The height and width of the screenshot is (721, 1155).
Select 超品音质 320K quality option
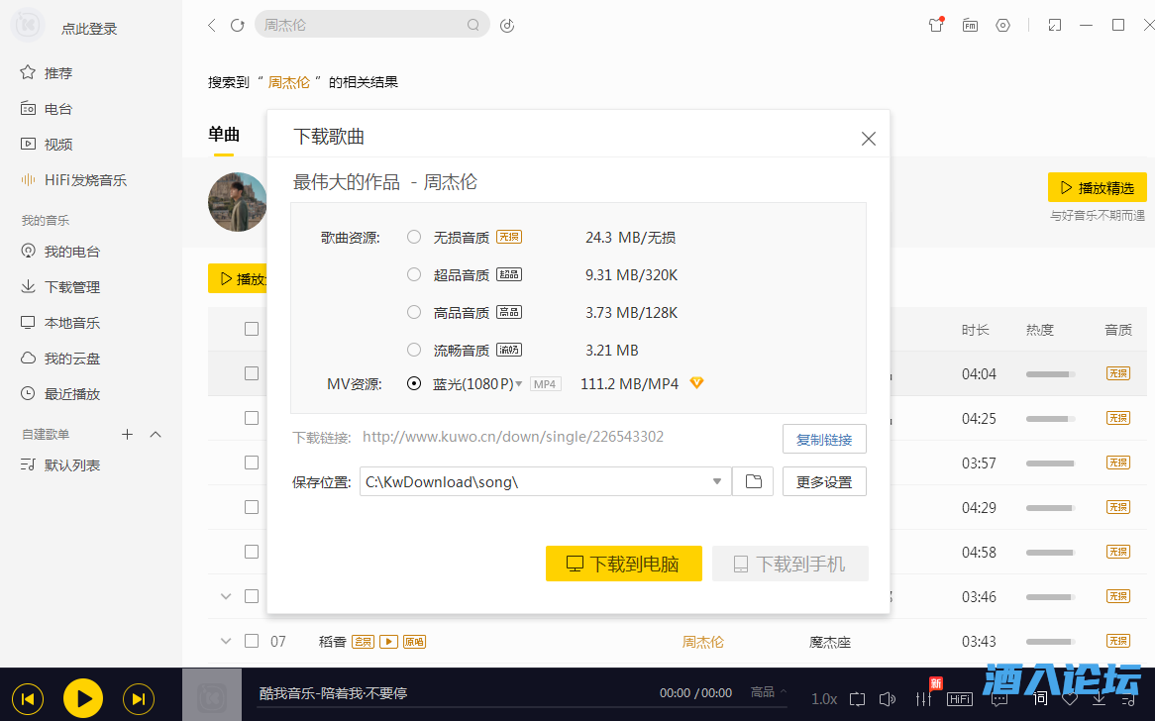[x=414, y=274]
